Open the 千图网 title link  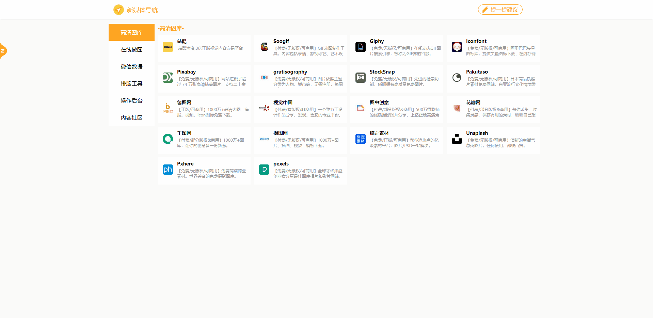tap(184, 133)
